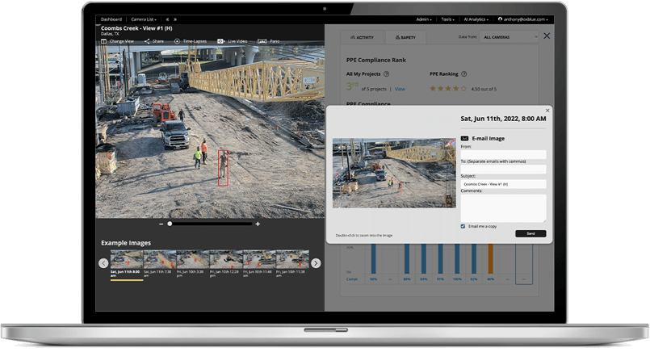This screenshot has width=650, height=352.
Task: Open the user account avatar menu
Action: [500, 19]
